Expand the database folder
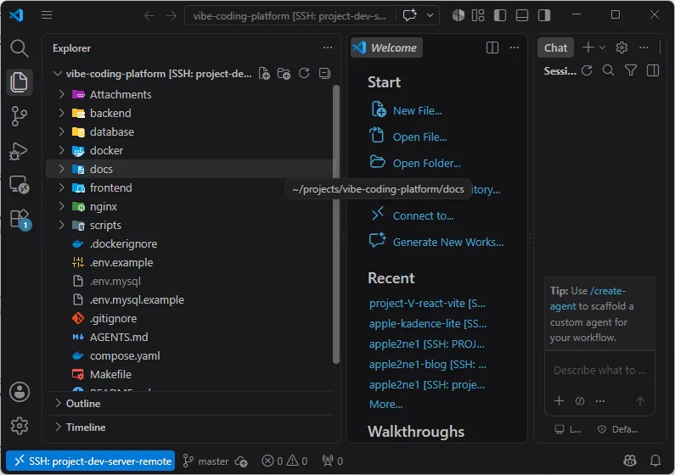Screen dimensions: 675x475 coord(61,131)
